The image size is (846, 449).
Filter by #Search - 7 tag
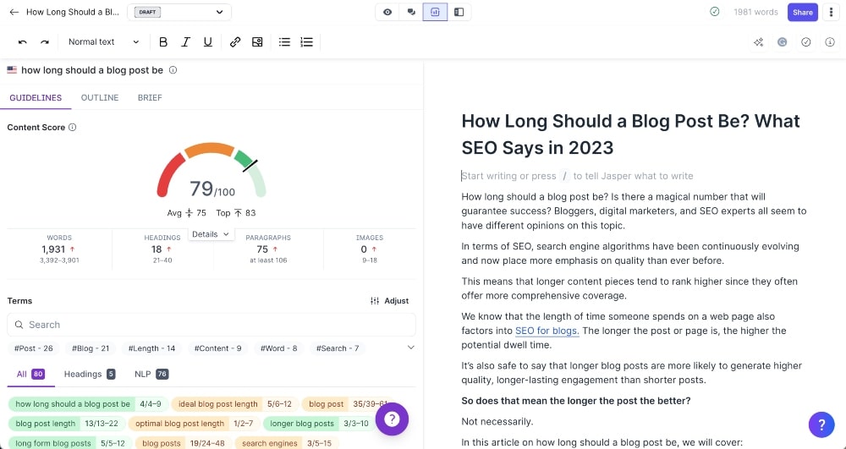click(x=338, y=348)
